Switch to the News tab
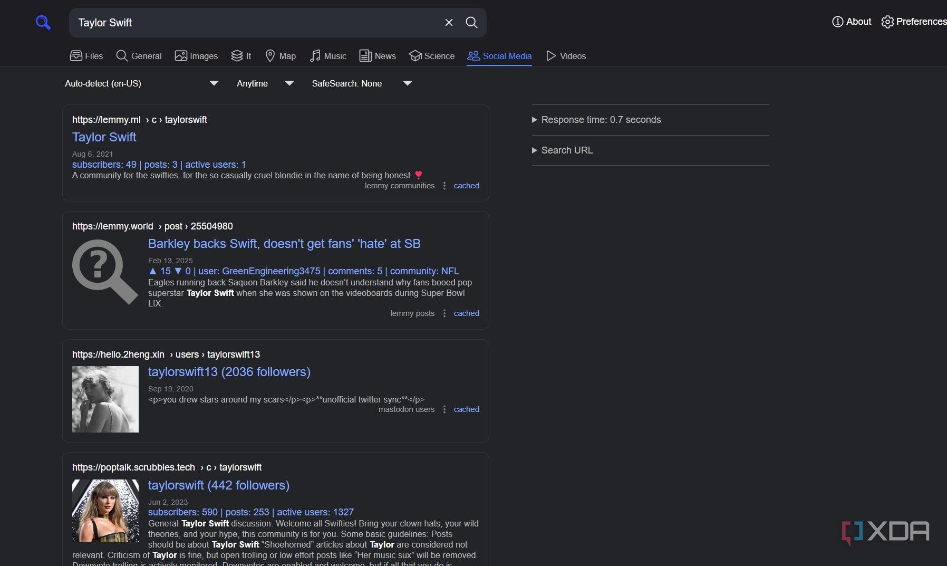Viewport: 947px width, 566px height. pyautogui.click(x=377, y=56)
